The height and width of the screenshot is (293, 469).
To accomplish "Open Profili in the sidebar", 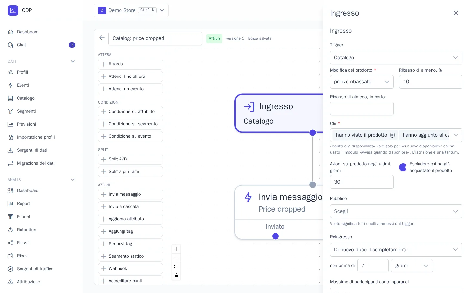I will point(41,72).
